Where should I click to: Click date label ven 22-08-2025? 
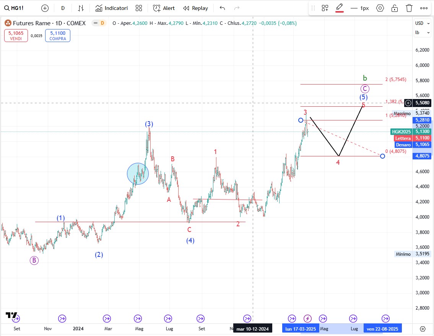pyautogui.click(x=382, y=329)
